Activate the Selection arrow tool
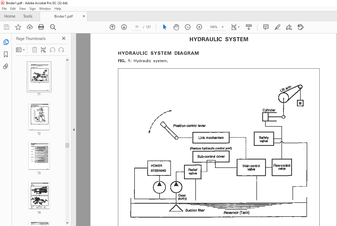This screenshot has width=337, height=226. pos(165,27)
